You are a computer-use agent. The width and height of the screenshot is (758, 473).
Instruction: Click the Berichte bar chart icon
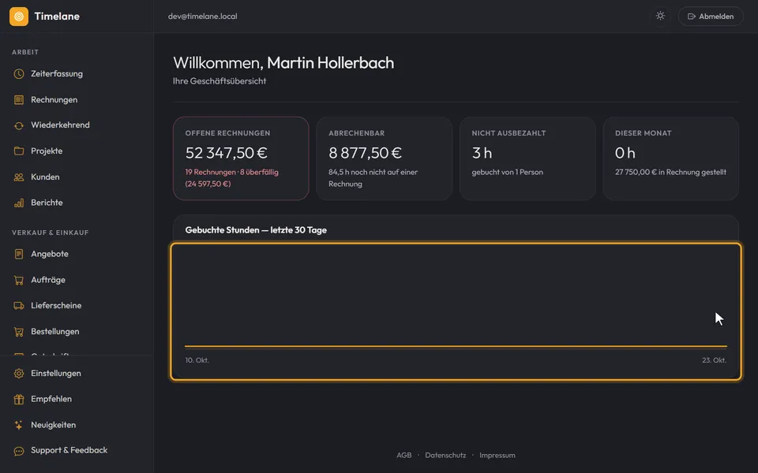pyautogui.click(x=19, y=203)
